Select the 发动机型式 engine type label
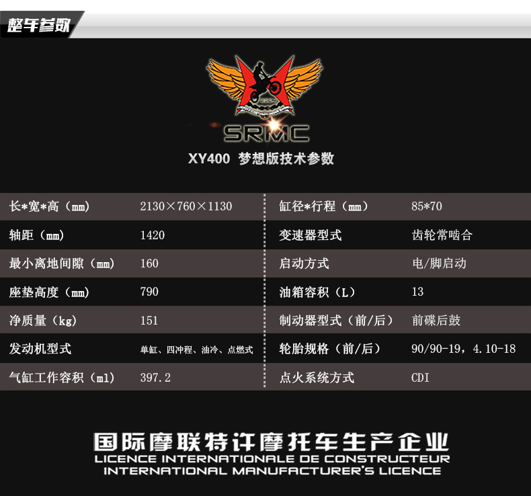This screenshot has width=531, height=496. [40, 349]
